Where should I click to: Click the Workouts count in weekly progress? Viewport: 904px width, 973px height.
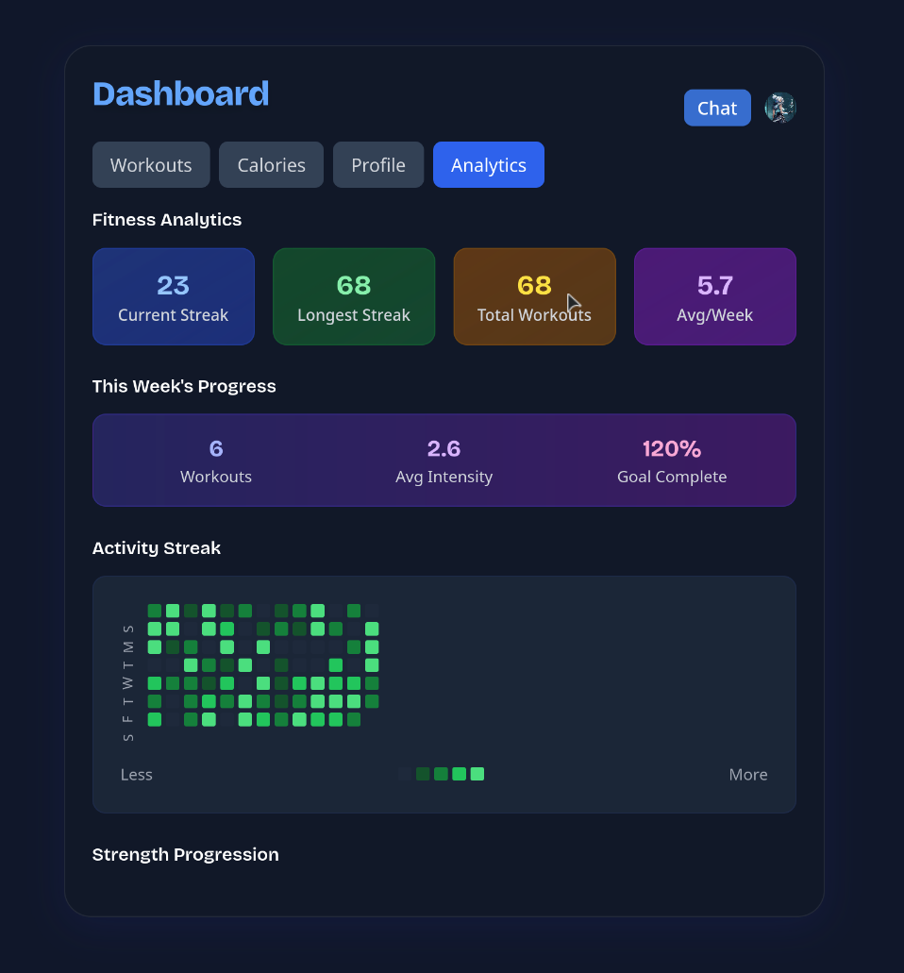[x=215, y=448]
